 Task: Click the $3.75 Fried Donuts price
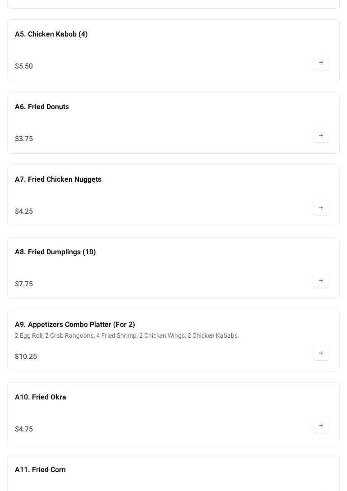[x=24, y=139]
